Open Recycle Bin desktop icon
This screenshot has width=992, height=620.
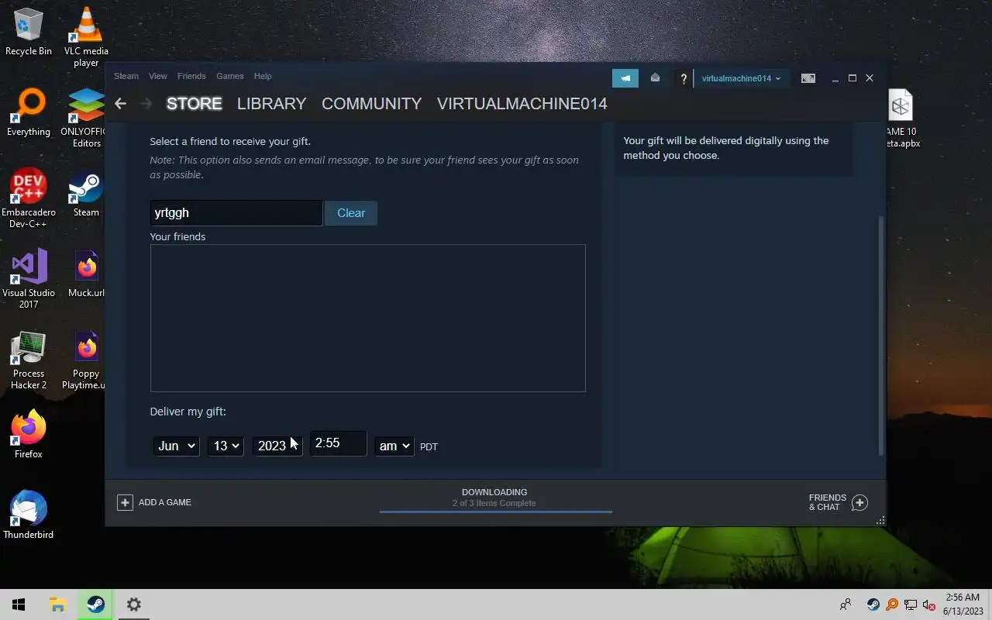tap(29, 32)
